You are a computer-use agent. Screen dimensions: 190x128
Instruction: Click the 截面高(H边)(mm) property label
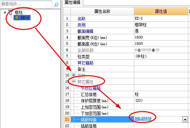(92, 44)
